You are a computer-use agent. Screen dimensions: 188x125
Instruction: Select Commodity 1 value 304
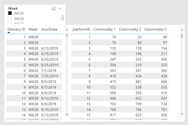113,65
